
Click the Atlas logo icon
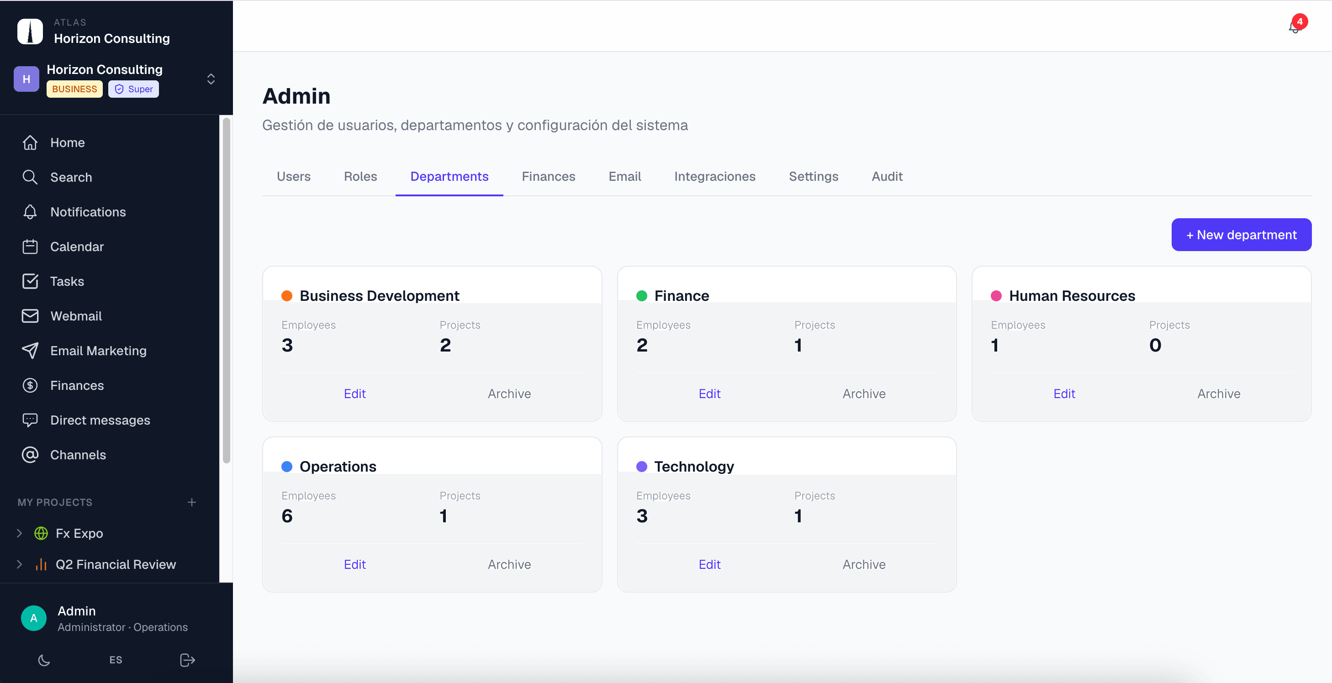[x=30, y=32]
